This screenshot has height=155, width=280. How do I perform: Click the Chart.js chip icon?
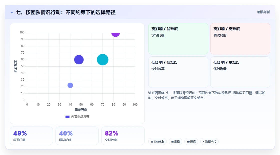pos(152,142)
